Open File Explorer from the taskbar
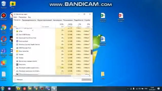The image size is (162, 91). coord(30,89)
